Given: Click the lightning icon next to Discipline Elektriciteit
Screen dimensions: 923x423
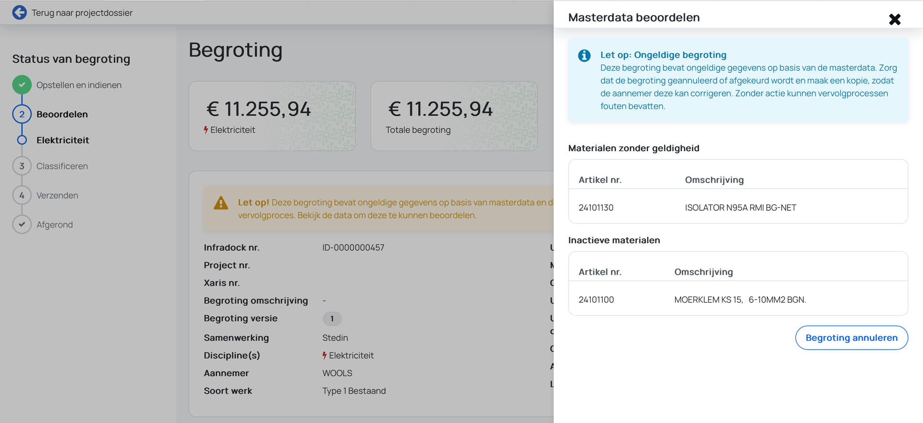Looking at the screenshot, I should coord(325,355).
